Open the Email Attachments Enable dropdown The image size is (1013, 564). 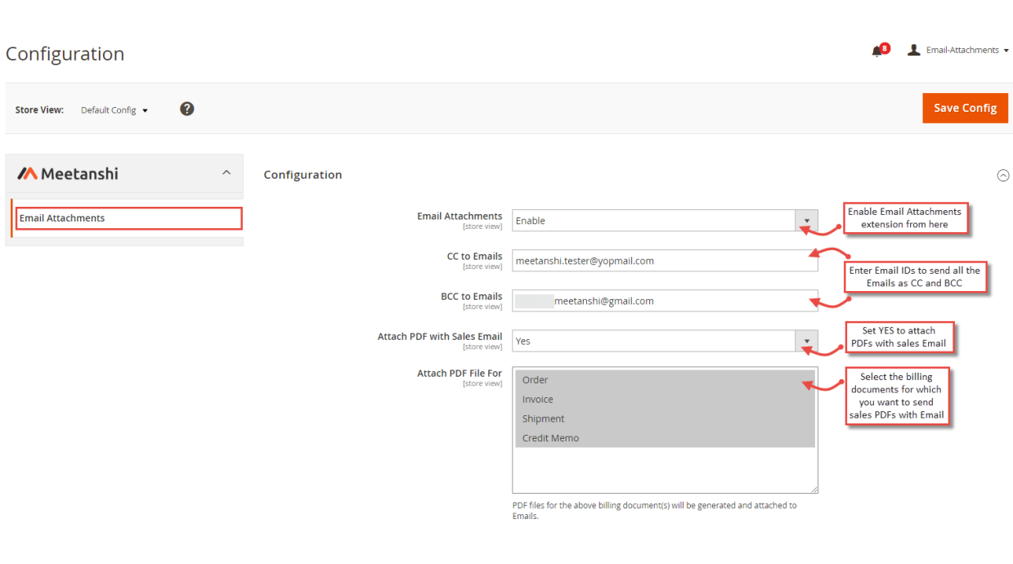665,221
